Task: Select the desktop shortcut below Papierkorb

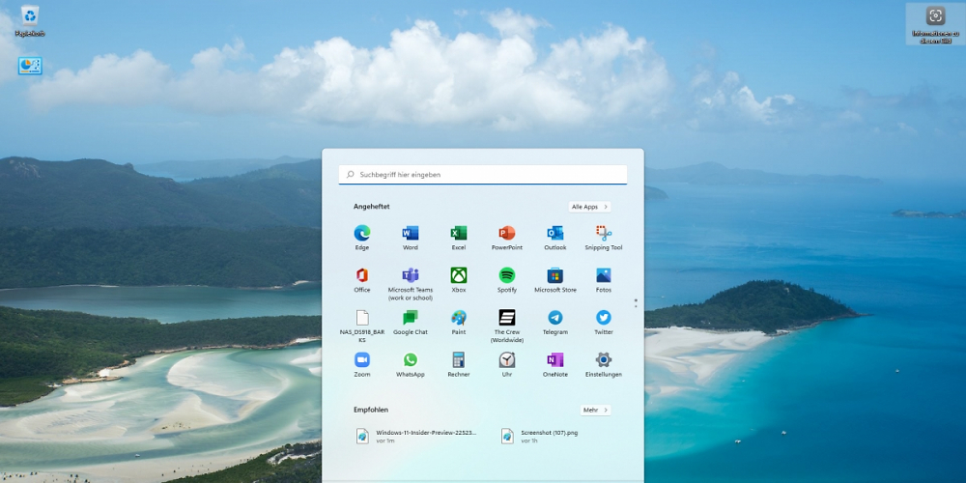Action: (30, 66)
